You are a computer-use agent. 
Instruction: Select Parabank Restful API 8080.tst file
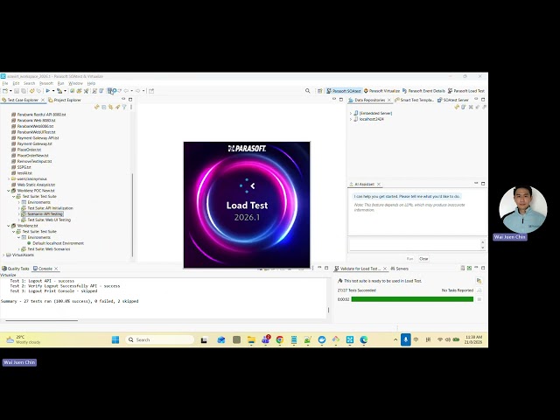[38, 115]
